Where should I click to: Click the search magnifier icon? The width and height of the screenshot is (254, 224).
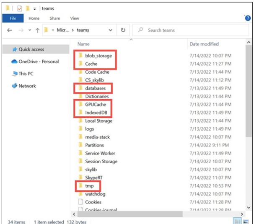click(140, 30)
